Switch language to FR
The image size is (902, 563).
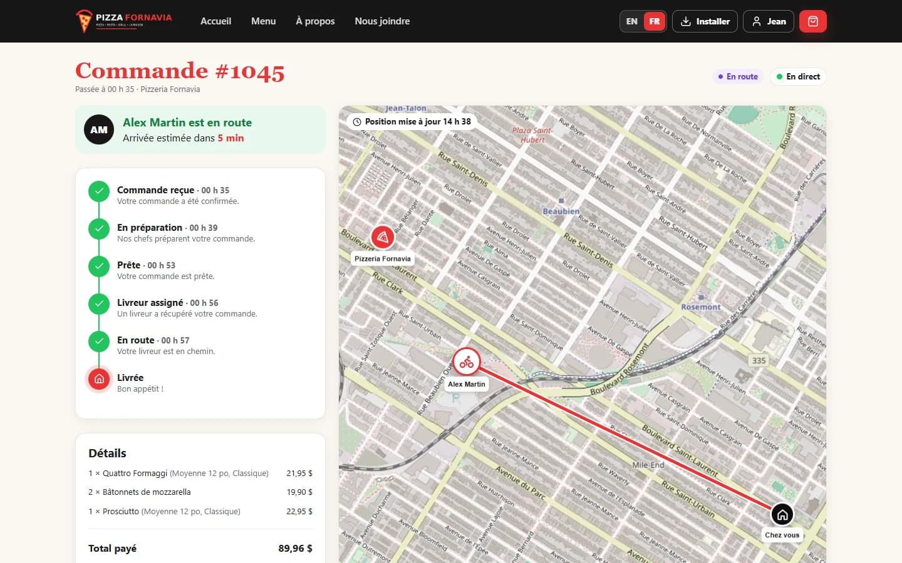655,21
